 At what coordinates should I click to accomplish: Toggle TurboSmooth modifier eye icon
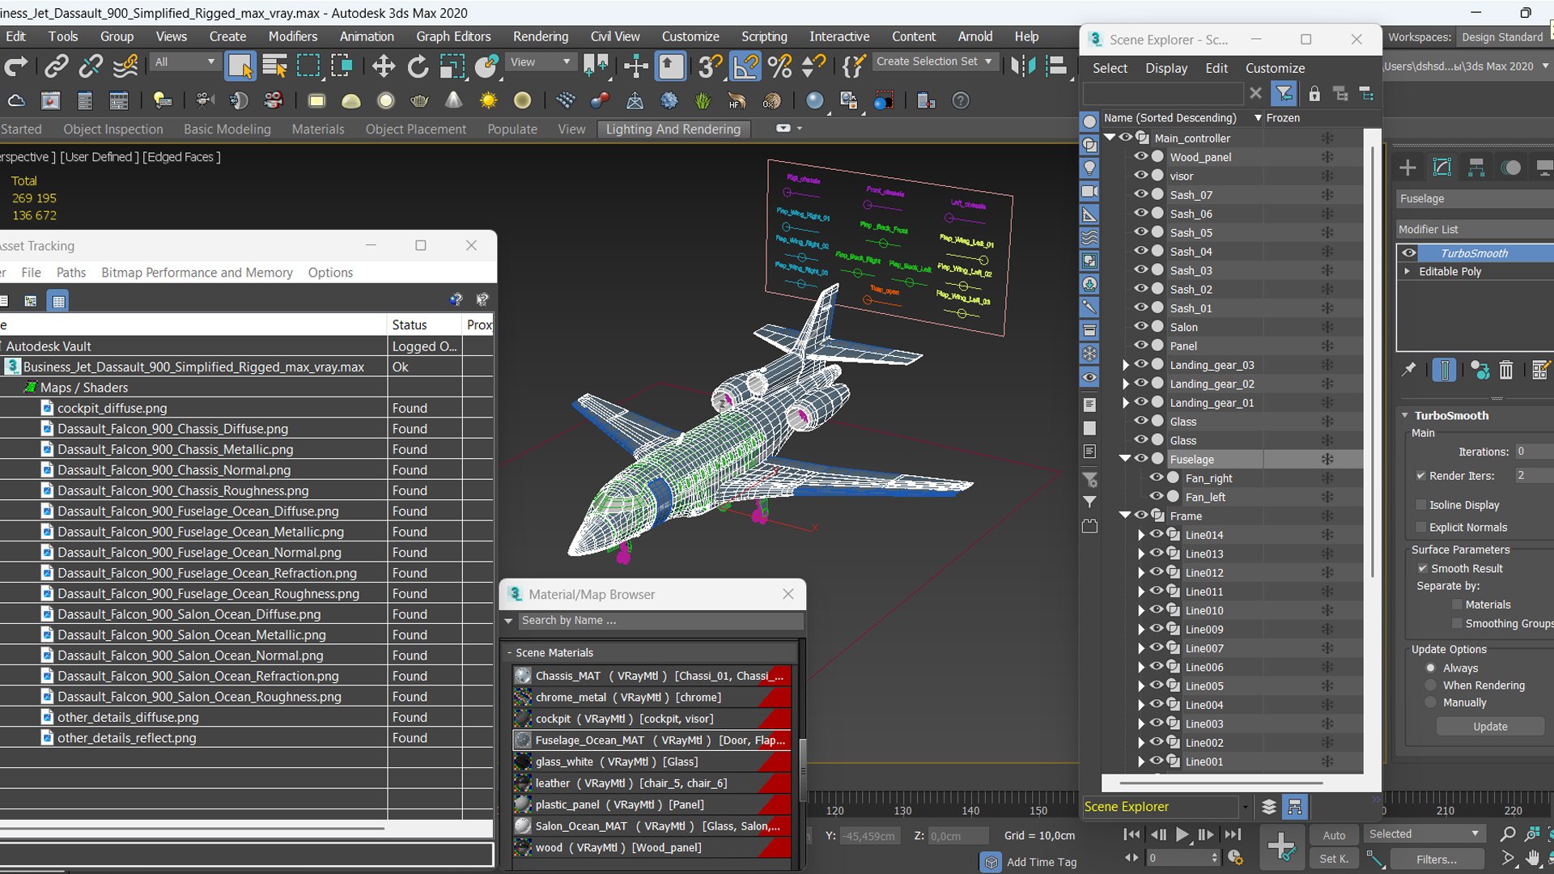[1409, 252]
